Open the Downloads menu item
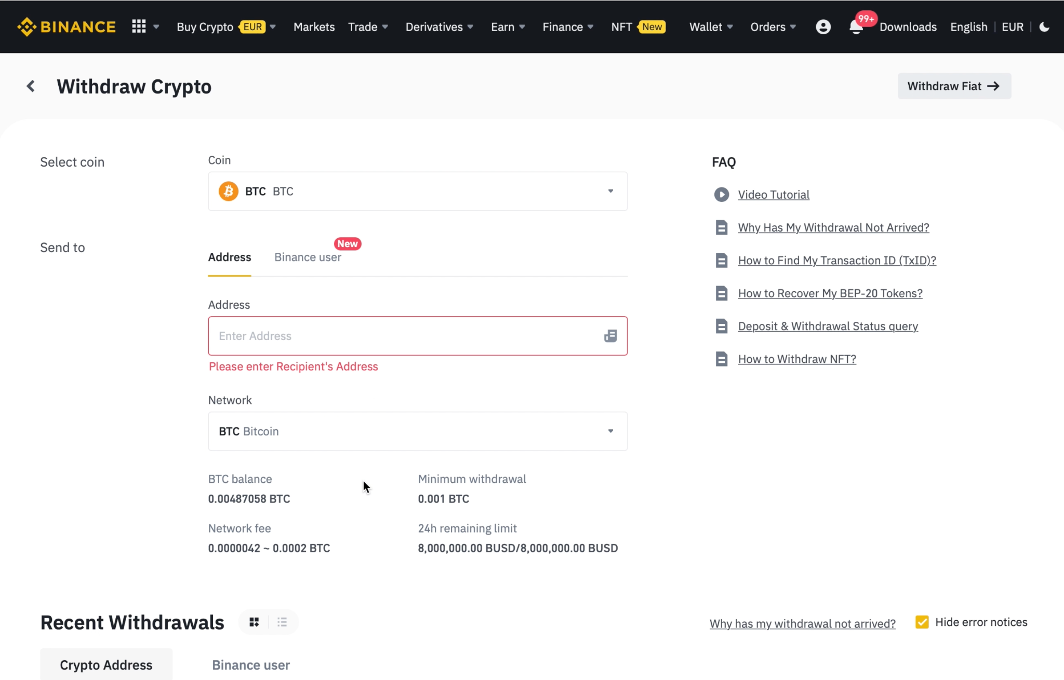The width and height of the screenshot is (1064, 680). click(x=908, y=27)
